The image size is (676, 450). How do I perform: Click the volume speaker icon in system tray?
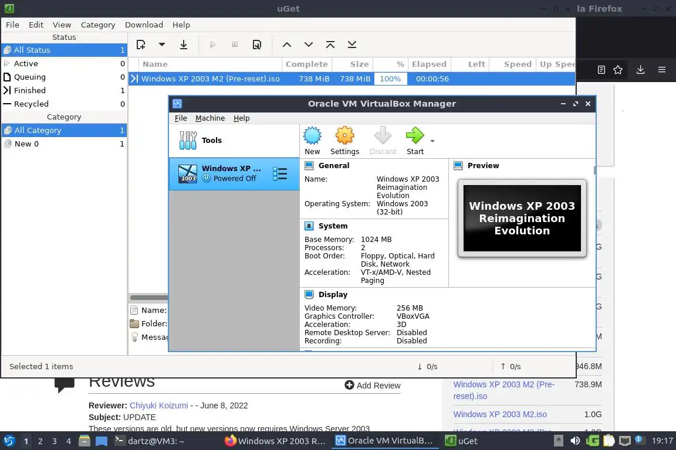[575, 441]
